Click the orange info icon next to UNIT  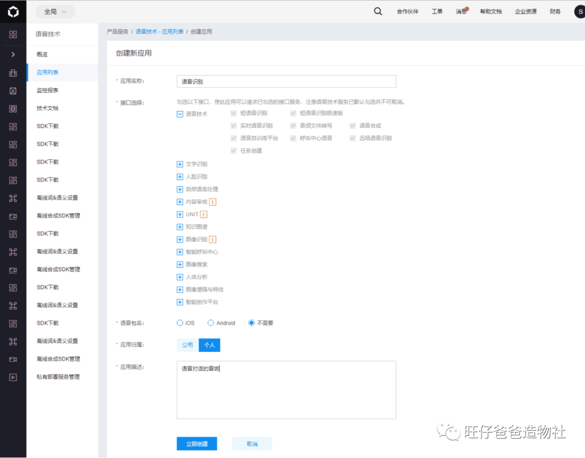tap(204, 214)
